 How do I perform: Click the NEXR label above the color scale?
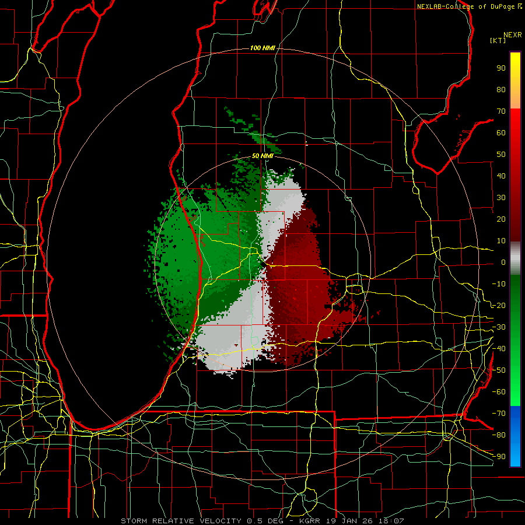tap(512, 35)
